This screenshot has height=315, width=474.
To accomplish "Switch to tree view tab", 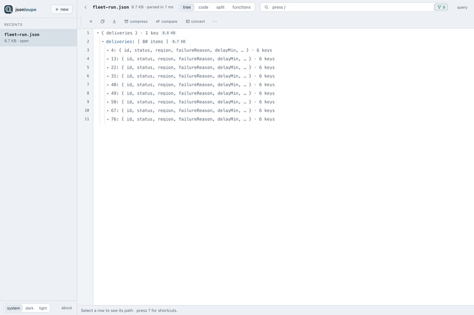I will click(187, 7).
